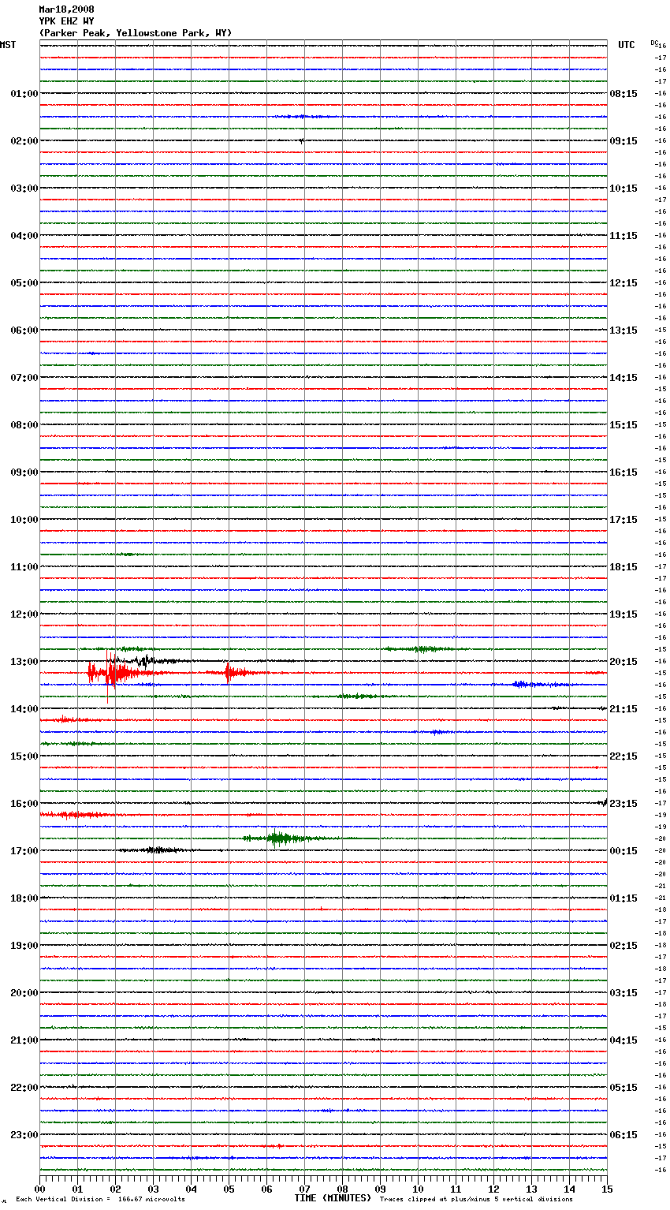Select the station code YPK EHZ WY
The width and height of the screenshot is (670, 1210).
pyautogui.click(x=66, y=21)
